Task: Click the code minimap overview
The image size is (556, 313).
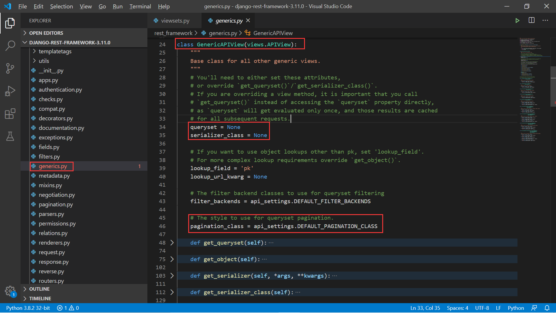Action: pos(533,90)
